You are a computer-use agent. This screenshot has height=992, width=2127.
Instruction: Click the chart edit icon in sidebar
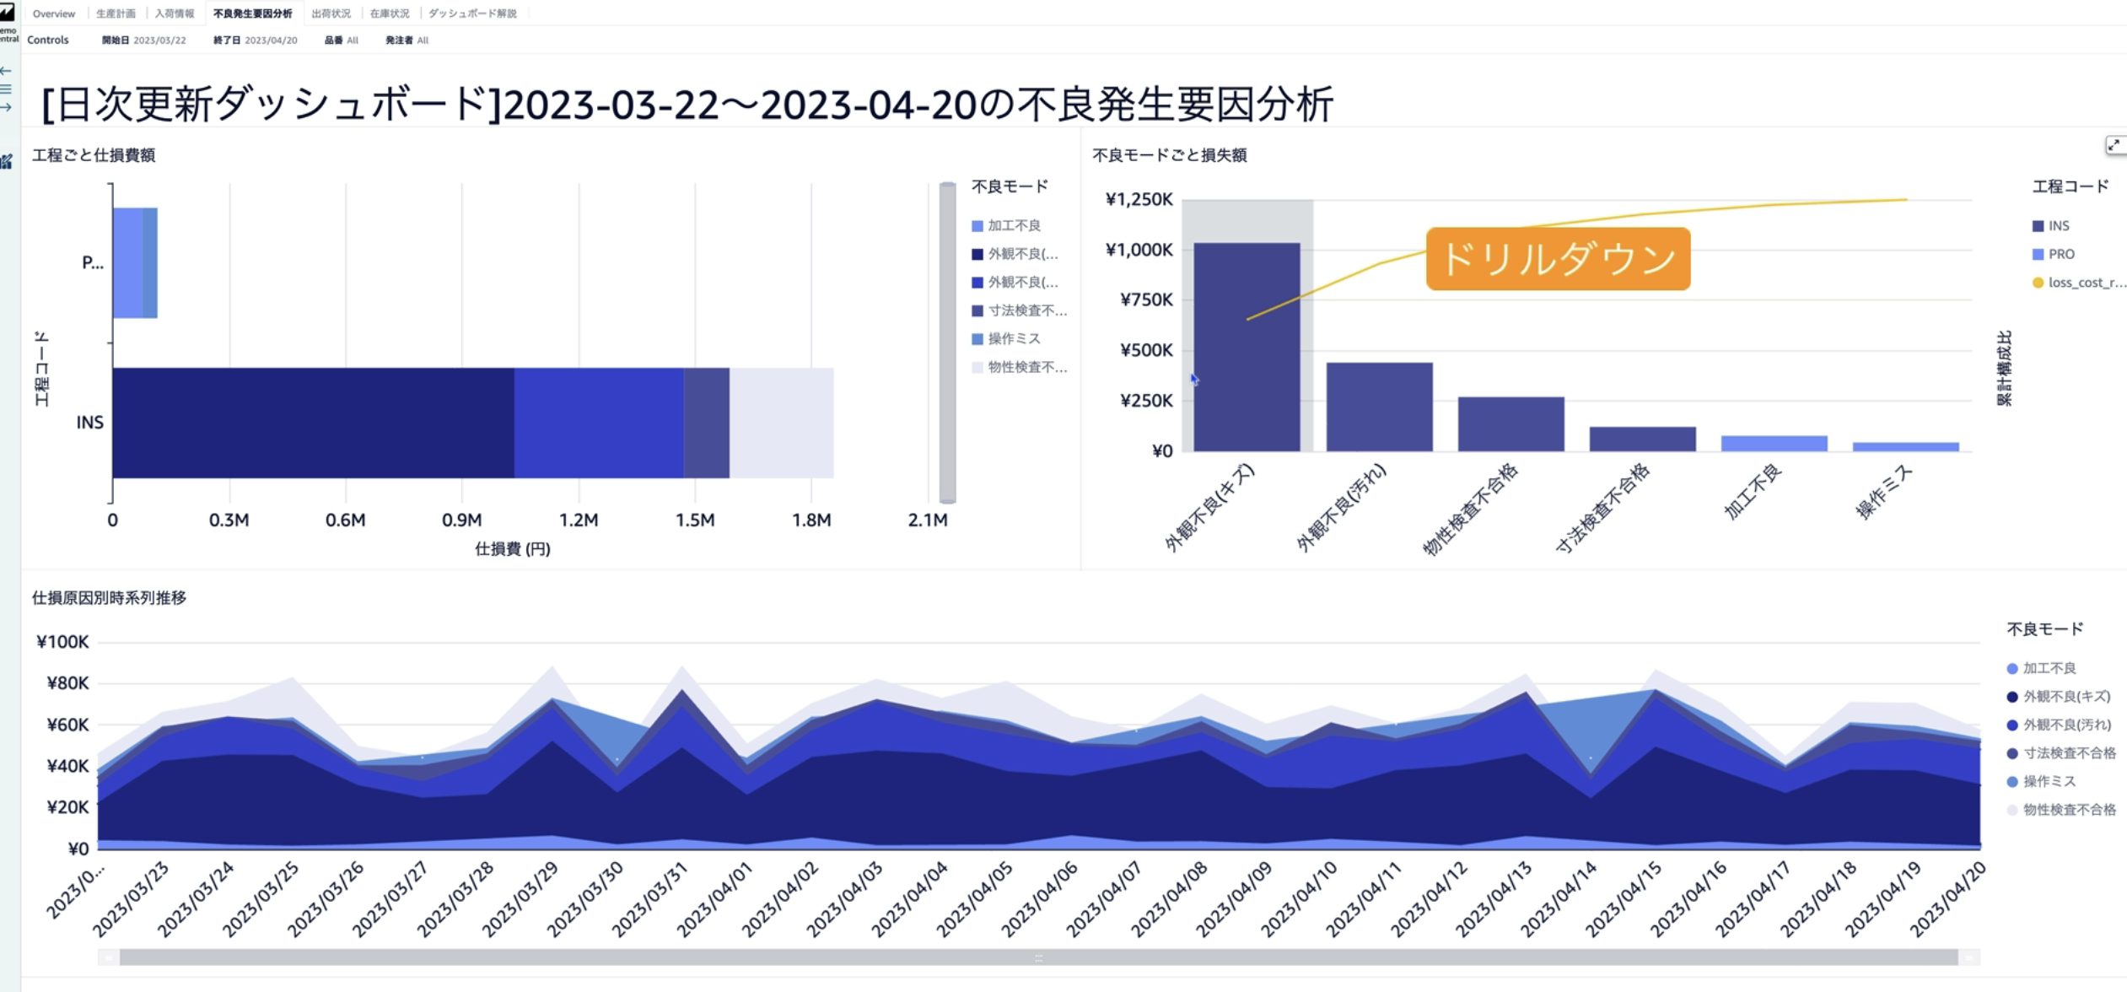(x=7, y=161)
